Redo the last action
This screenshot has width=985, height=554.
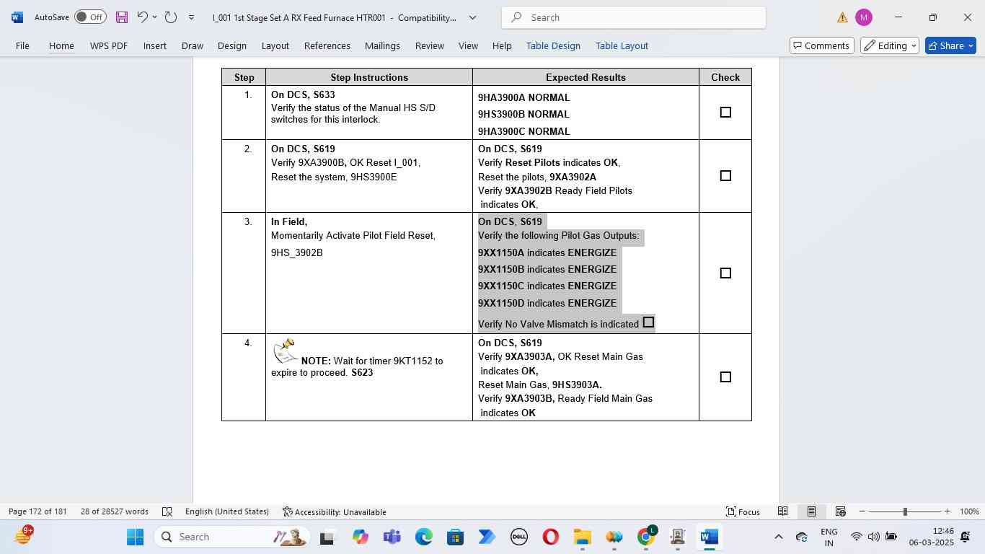click(171, 17)
